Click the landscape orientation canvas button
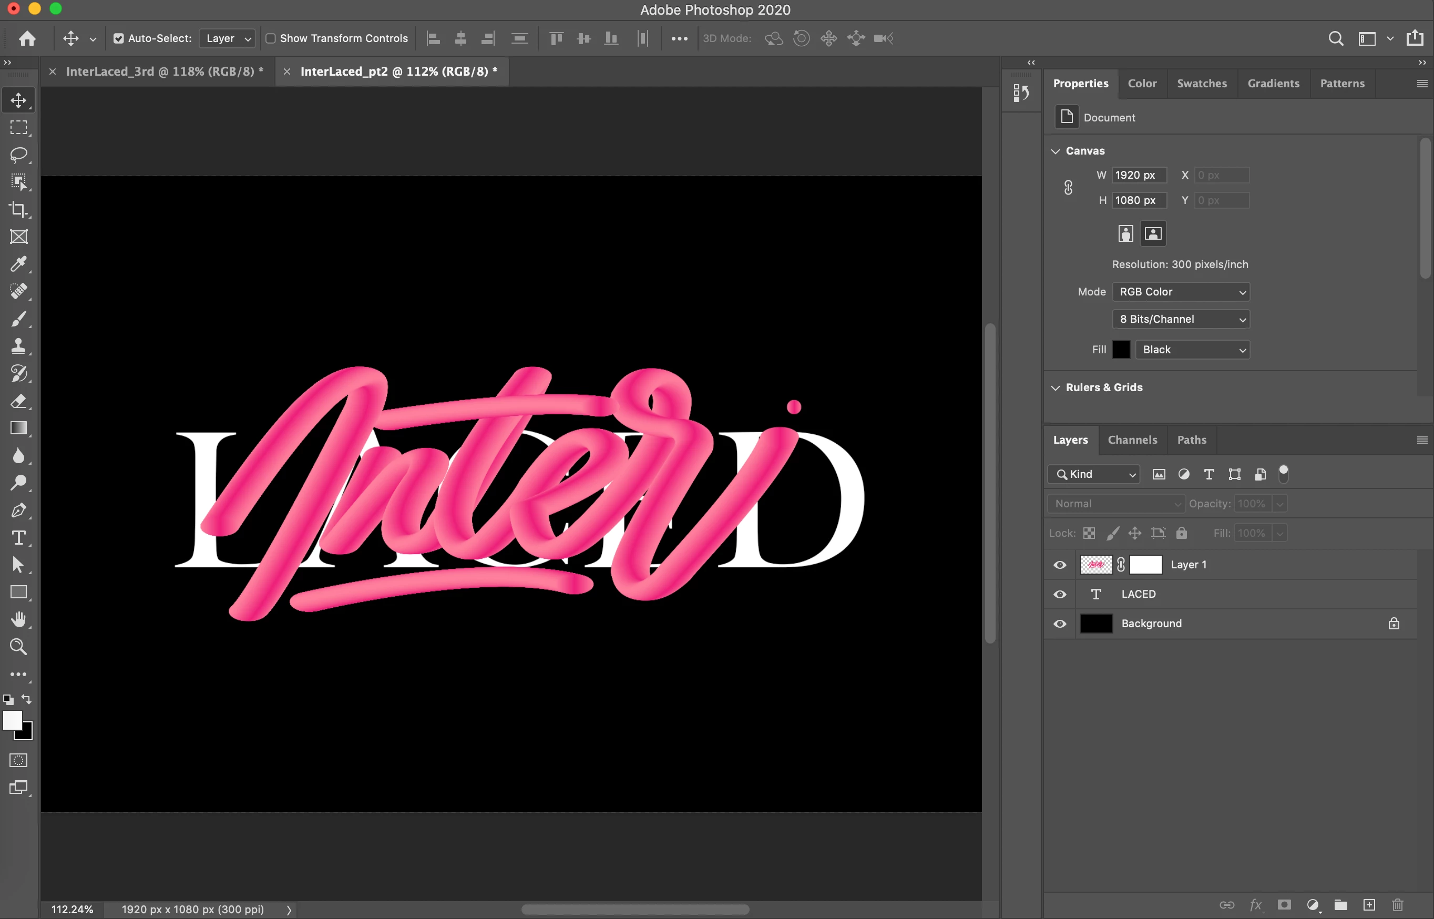This screenshot has width=1434, height=919. pos(1152,233)
